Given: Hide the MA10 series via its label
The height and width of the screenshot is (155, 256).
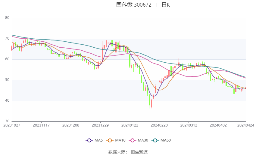Looking at the screenshot, I should pos(120,140).
